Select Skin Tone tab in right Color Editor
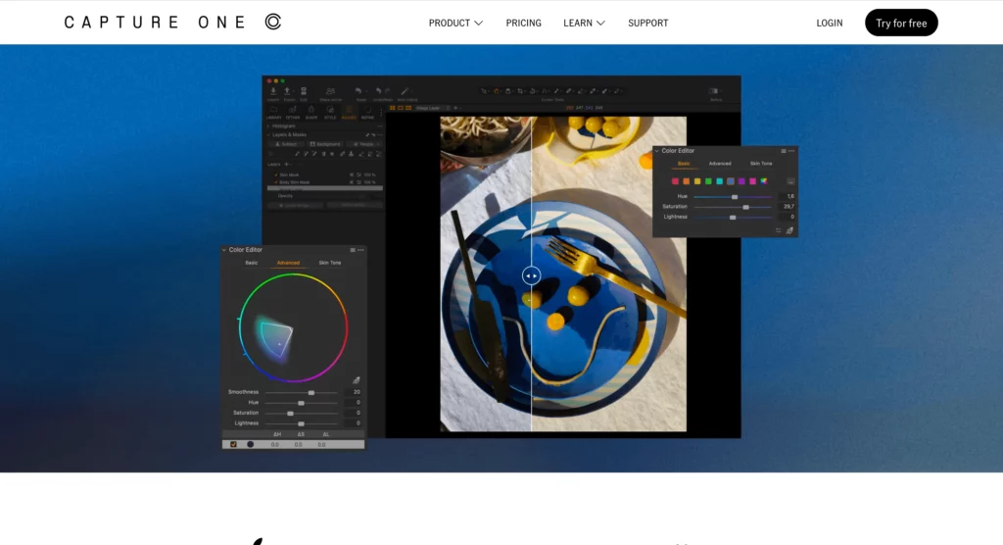The image size is (1003, 545). pos(761,164)
